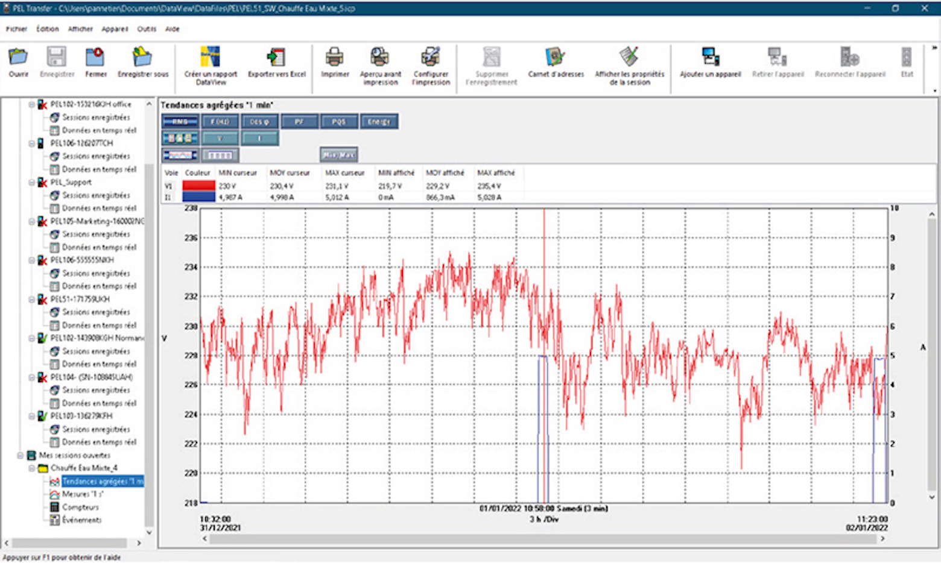The height and width of the screenshot is (563, 941).
Task: Open the Aide menu
Action: pos(173,29)
